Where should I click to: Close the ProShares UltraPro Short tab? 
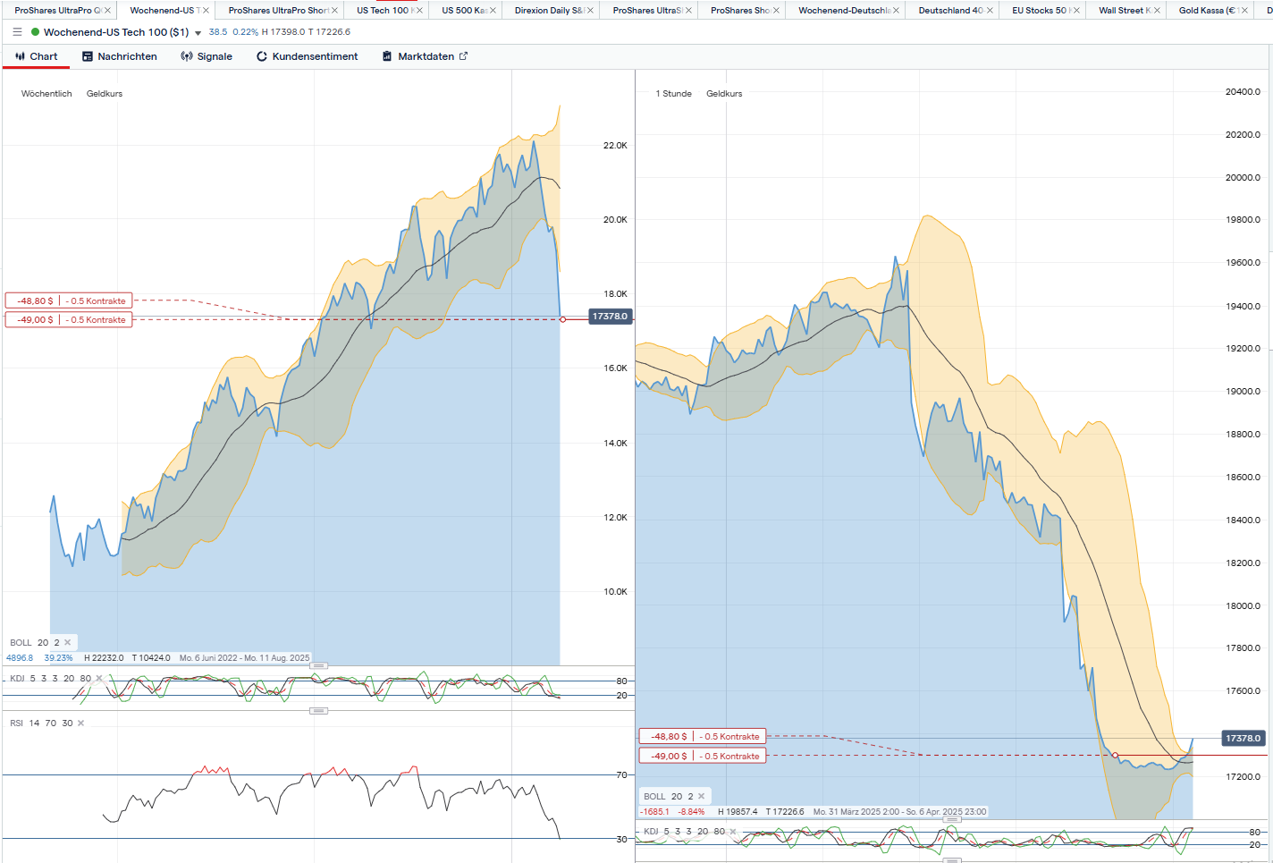click(335, 11)
